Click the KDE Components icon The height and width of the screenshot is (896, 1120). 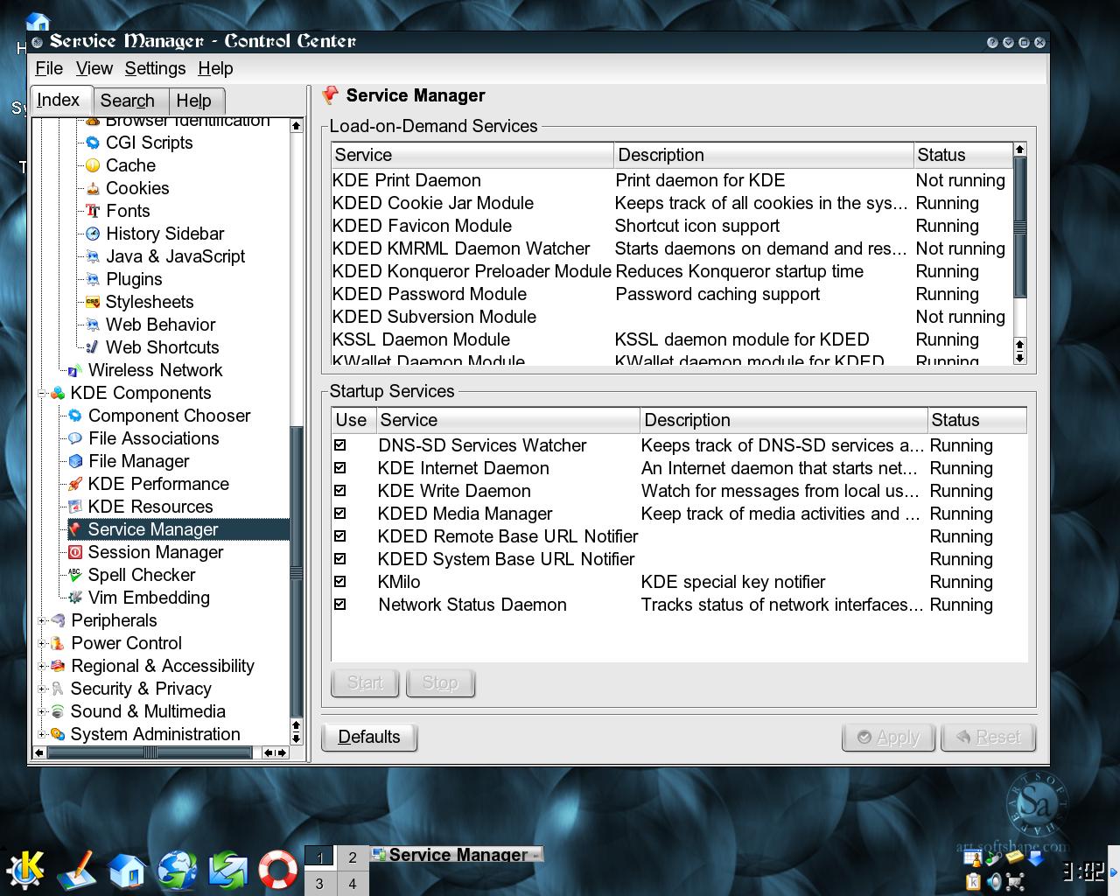(x=58, y=393)
